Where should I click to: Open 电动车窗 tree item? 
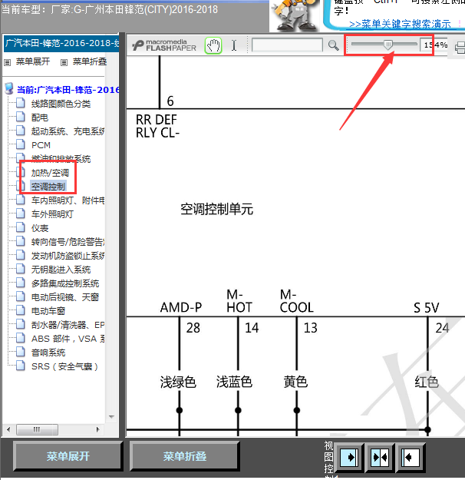[x=48, y=311]
